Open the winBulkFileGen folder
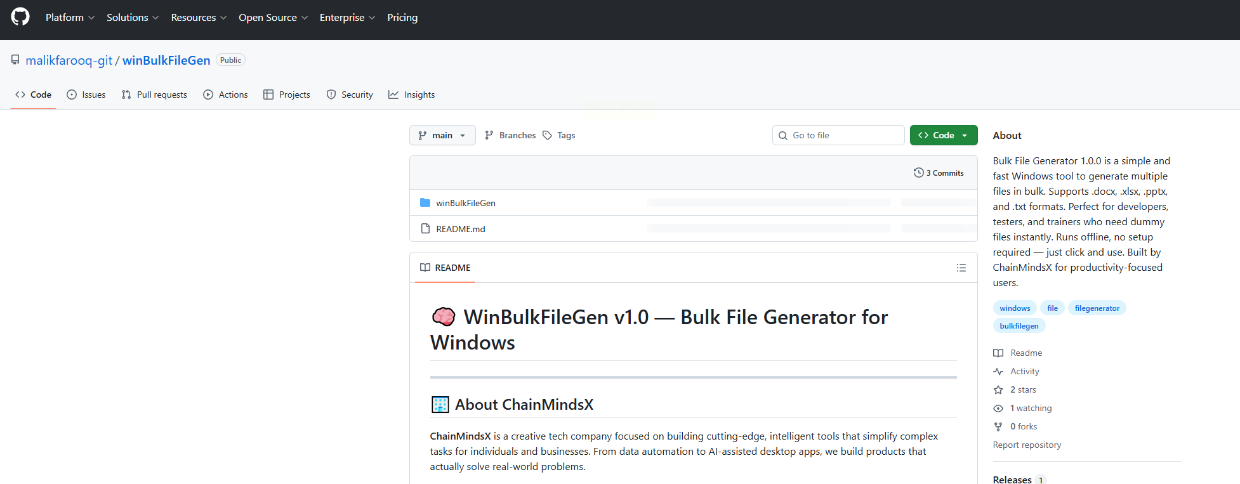Image resolution: width=1240 pixels, height=484 pixels. [x=465, y=203]
